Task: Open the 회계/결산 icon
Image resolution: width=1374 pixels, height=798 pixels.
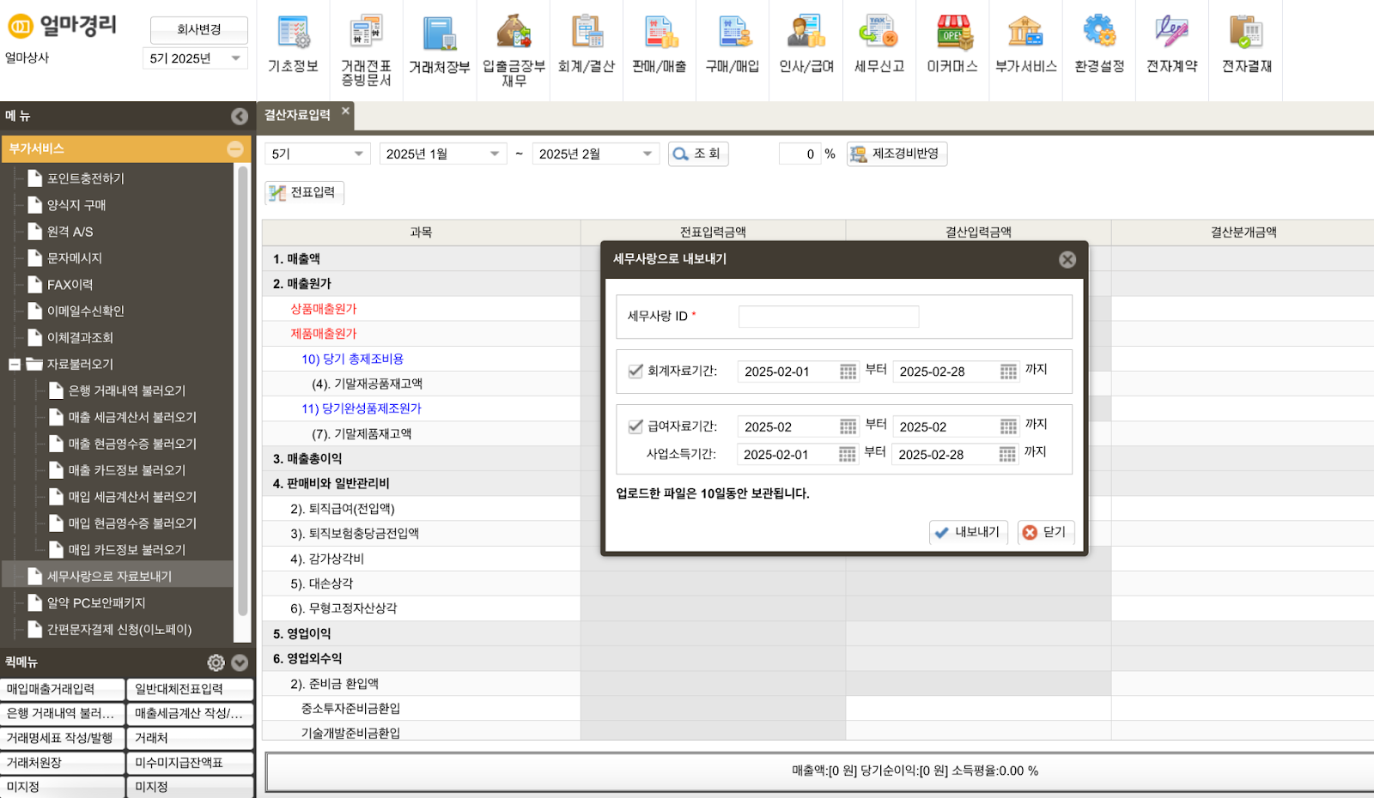Action: [587, 44]
